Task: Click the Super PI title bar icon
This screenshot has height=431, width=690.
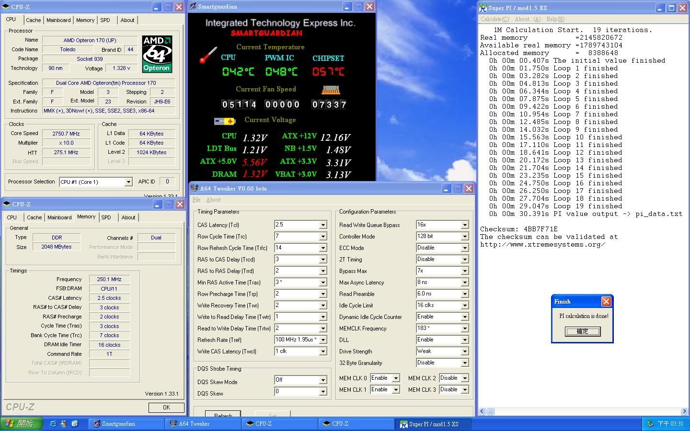Action: click(483, 8)
